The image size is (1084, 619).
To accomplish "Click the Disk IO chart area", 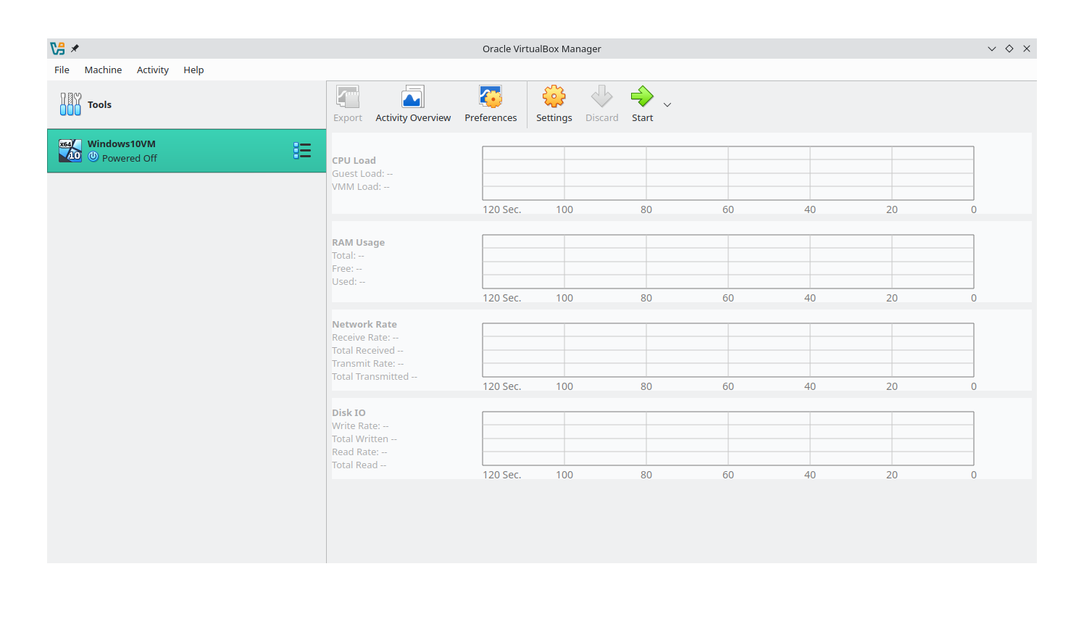I will (x=728, y=439).
